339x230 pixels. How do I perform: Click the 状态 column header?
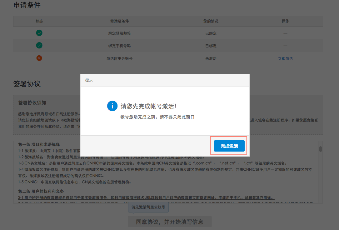(40, 21)
